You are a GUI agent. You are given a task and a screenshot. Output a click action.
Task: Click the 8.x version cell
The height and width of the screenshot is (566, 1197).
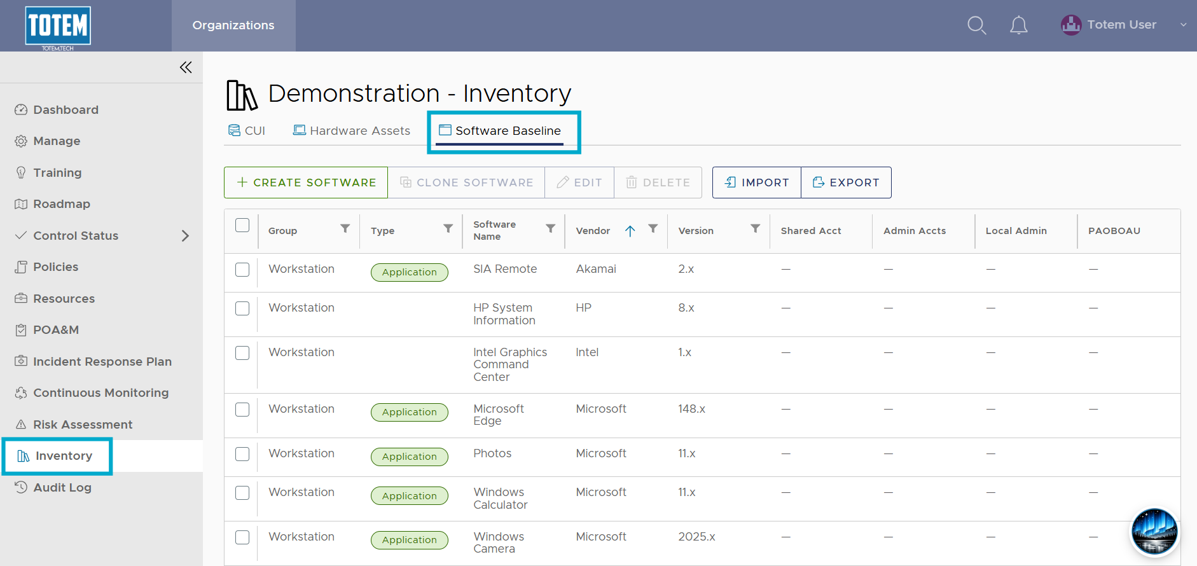[x=686, y=308]
